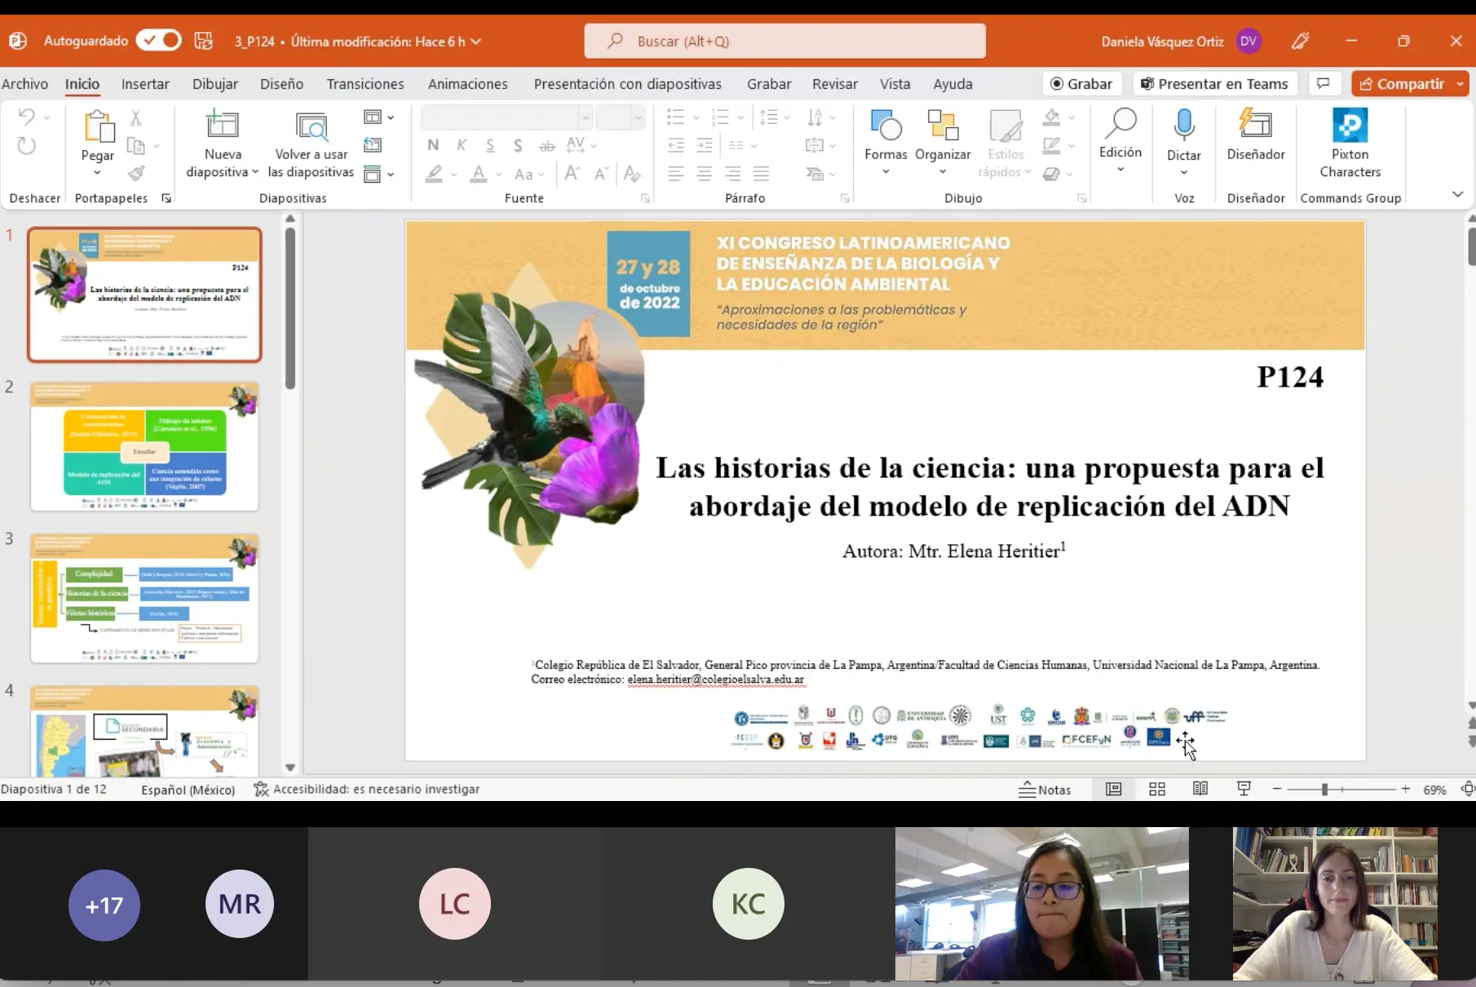Click the clear formatting icon
Image resolution: width=1476 pixels, height=987 pixels.
(x=631, y=173)
